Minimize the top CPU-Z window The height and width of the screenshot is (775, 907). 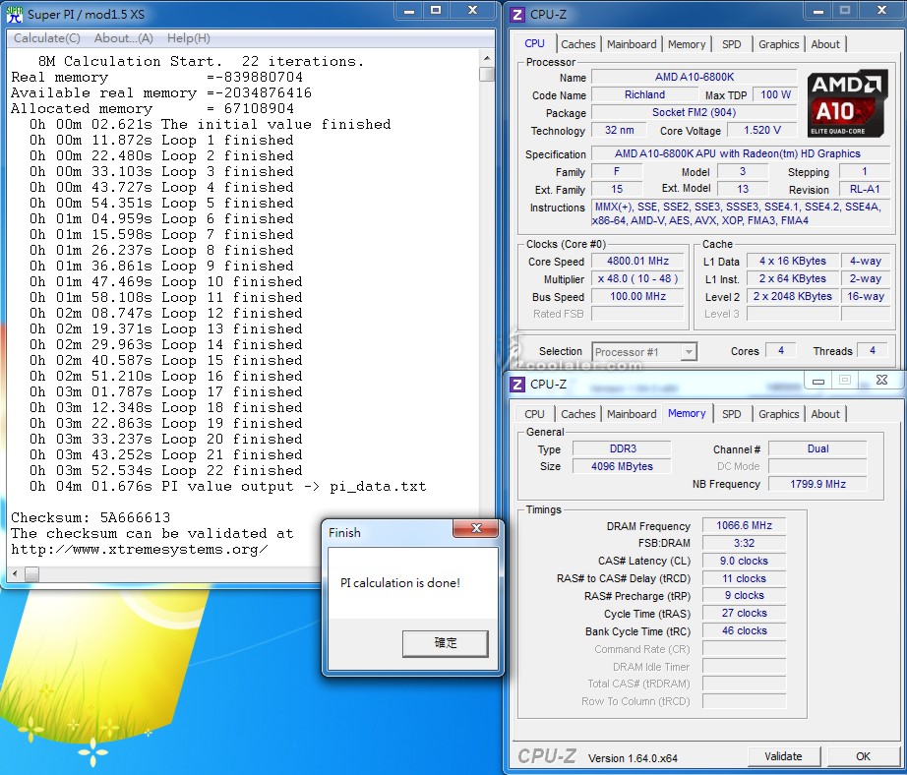pos(817,11)
